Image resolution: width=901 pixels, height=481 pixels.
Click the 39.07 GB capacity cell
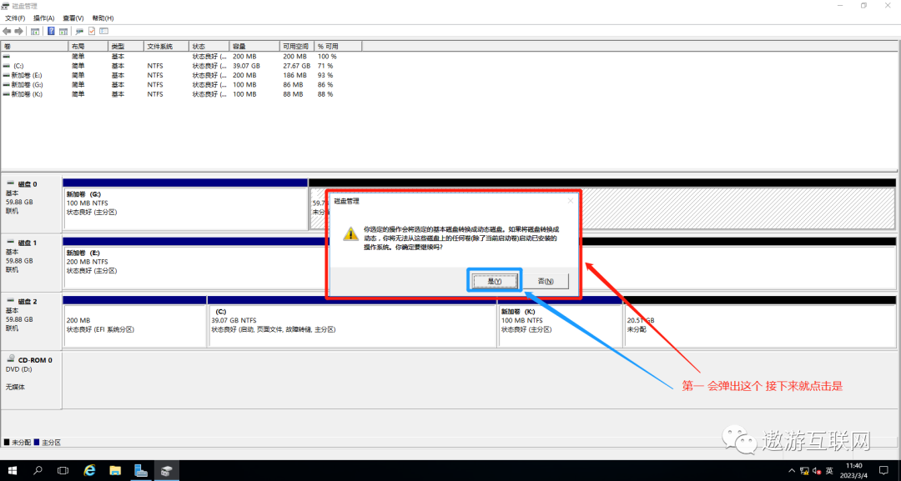pyautogui.click(x=246, y=66)
